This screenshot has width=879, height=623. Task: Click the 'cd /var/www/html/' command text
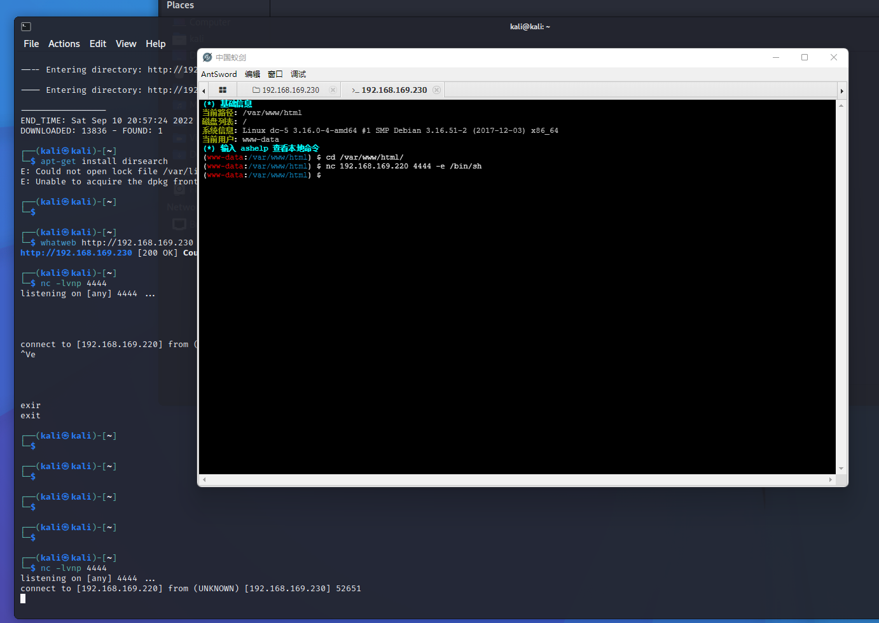click(x=364, y=158)
